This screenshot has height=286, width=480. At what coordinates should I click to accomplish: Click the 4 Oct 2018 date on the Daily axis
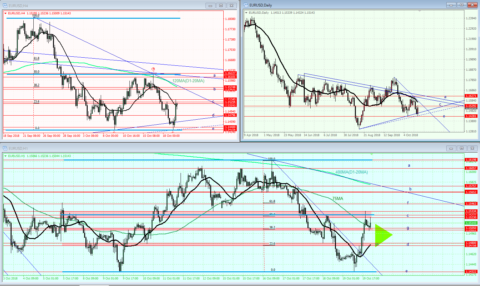click(x=411, y=135)
